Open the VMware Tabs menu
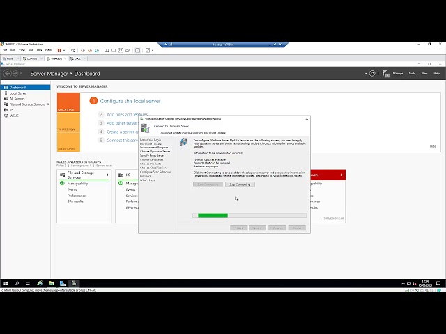 [x=39, y=50]
